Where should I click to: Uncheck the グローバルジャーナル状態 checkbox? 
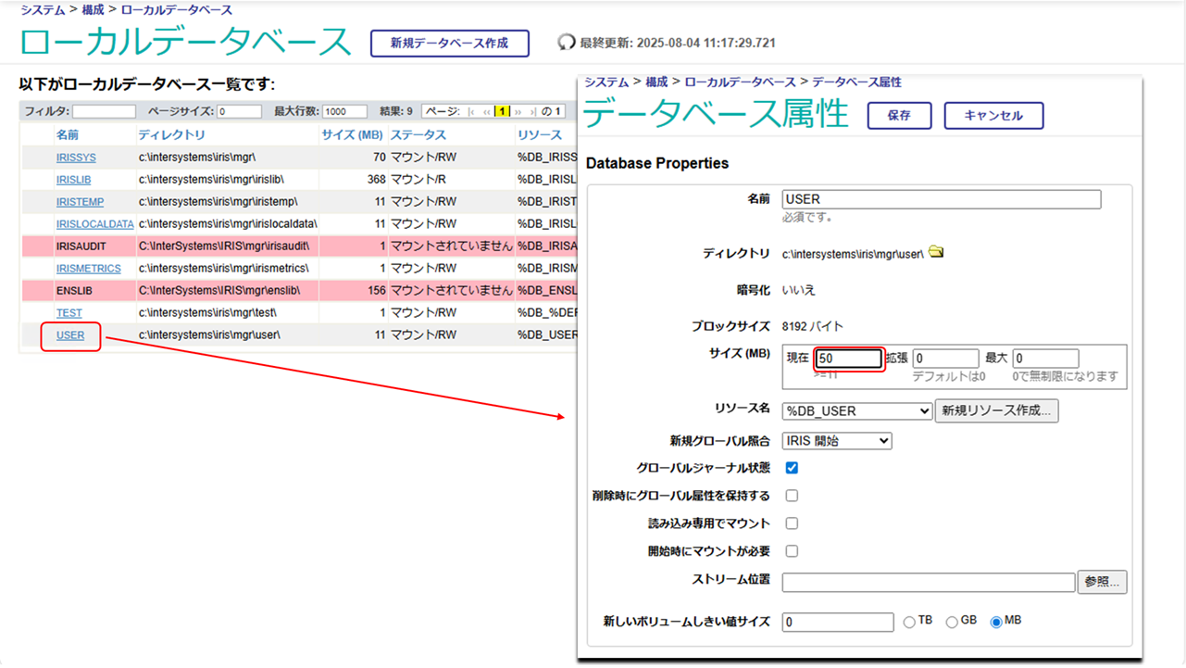[792, 468]
